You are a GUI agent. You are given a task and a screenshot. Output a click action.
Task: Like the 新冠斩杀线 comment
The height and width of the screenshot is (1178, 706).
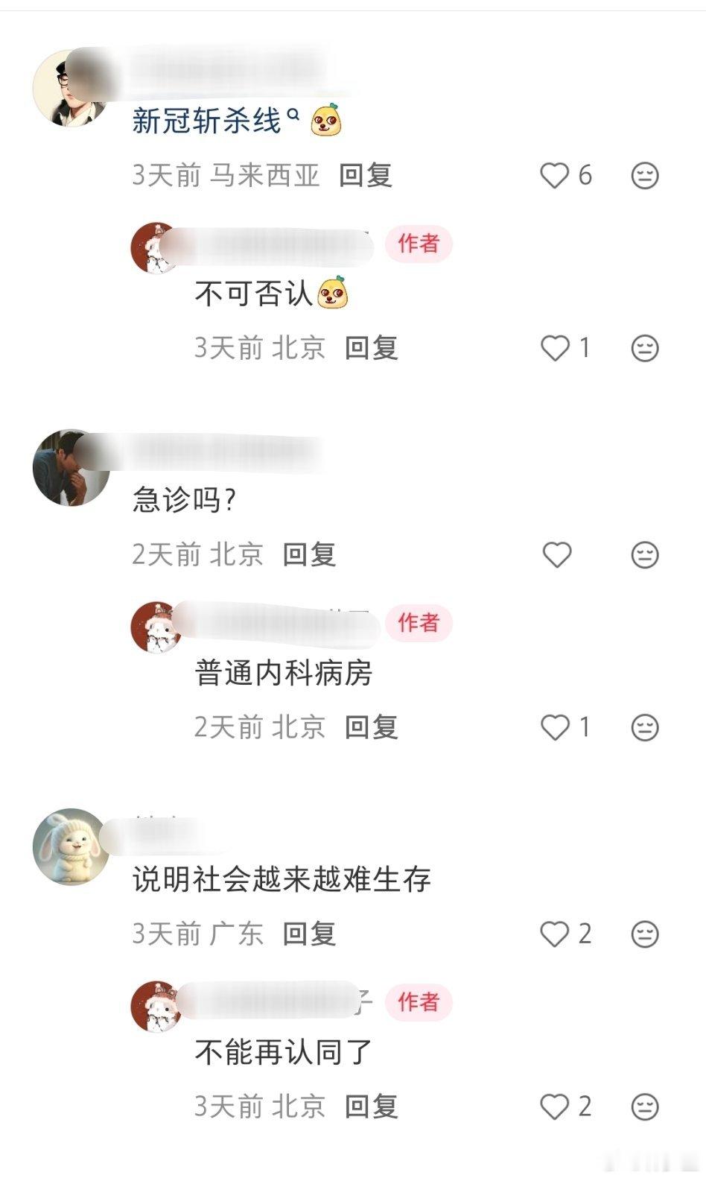click(x=554, y=176)
